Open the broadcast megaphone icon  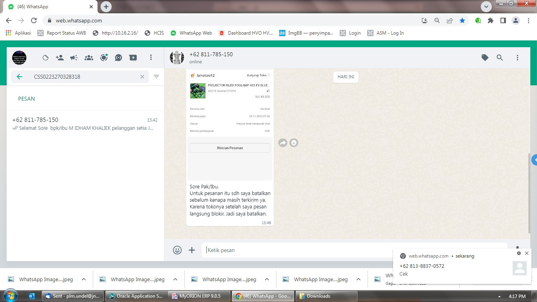click(74, 58)
